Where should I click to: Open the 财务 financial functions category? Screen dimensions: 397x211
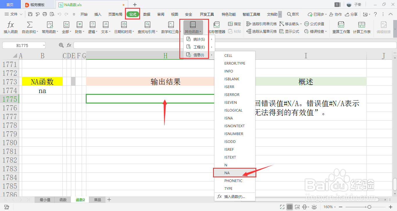pyautogui.click(x=79, y=27)
